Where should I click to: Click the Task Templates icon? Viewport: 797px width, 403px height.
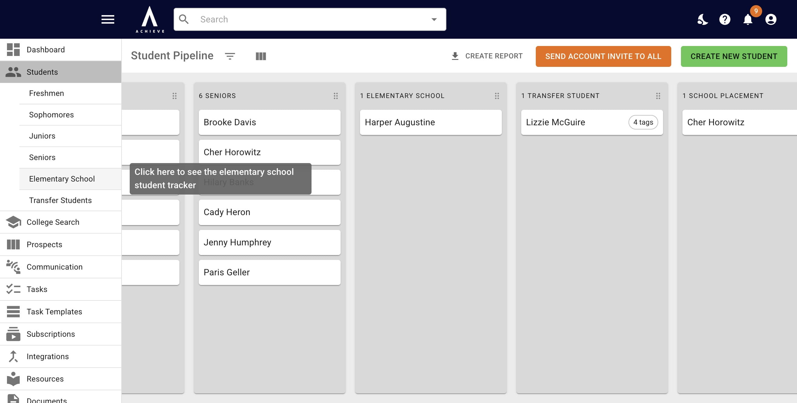coord(13,311)
